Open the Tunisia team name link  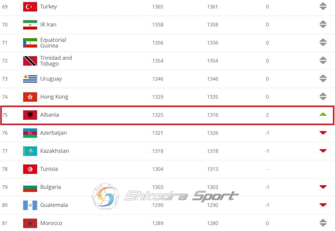point(49,169)
